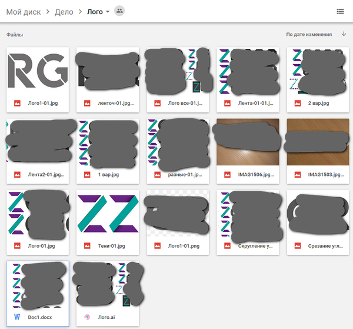Screen dimensions: 353x329
Task: Open the 'По дате изменения' sort menu
Action: click(309, 35)
